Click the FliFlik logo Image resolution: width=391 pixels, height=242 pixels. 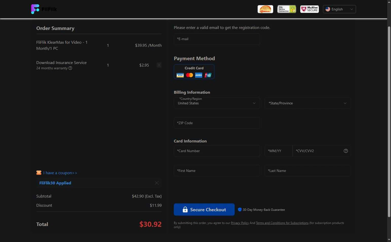click(44, 9)
